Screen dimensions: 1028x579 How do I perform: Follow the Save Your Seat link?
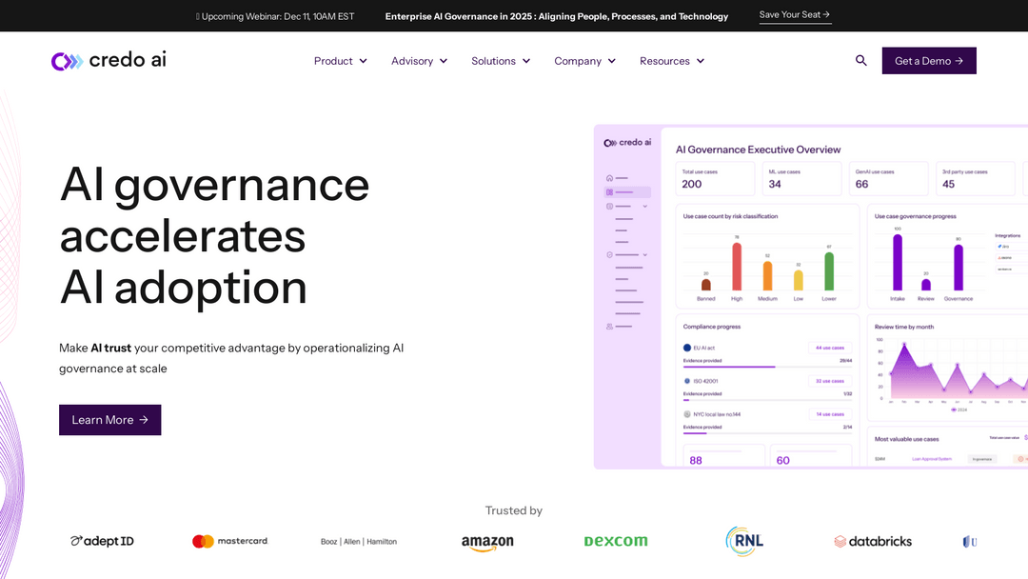795,15
